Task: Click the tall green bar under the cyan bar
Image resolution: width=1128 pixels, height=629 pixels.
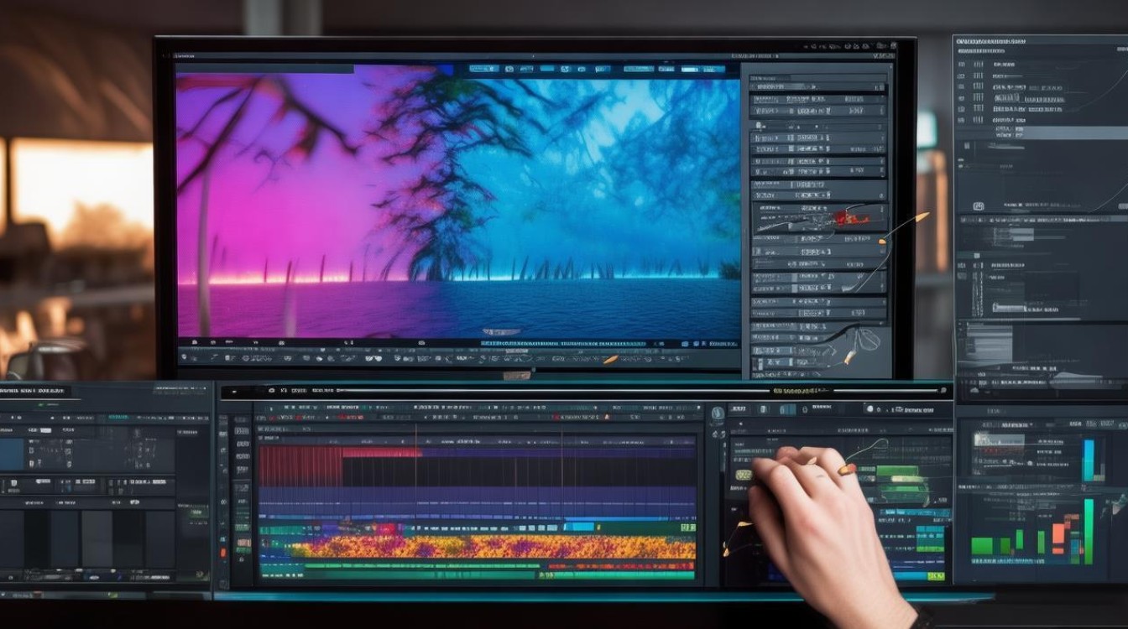Action: (1089, 531)
